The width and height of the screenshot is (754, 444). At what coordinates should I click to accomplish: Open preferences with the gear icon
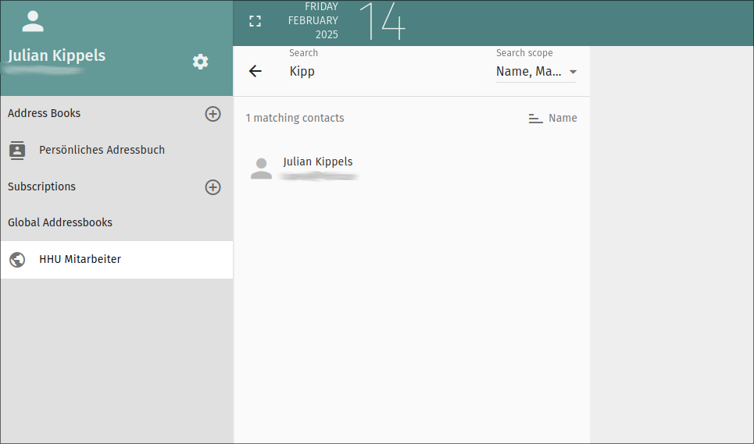pos(201,62)
